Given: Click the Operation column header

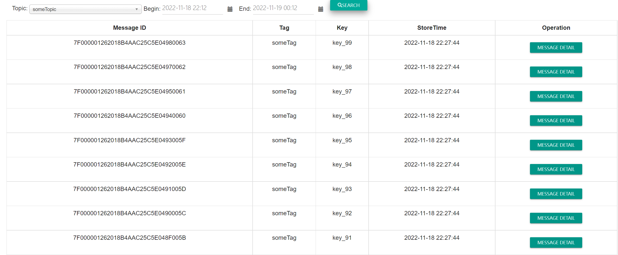Looking at the screenshot, I should (x=556, y=28).
